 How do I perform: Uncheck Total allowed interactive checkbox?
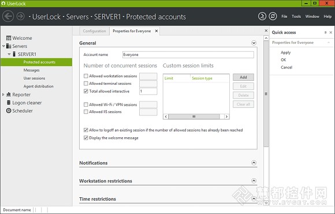(x=86, y=91)
